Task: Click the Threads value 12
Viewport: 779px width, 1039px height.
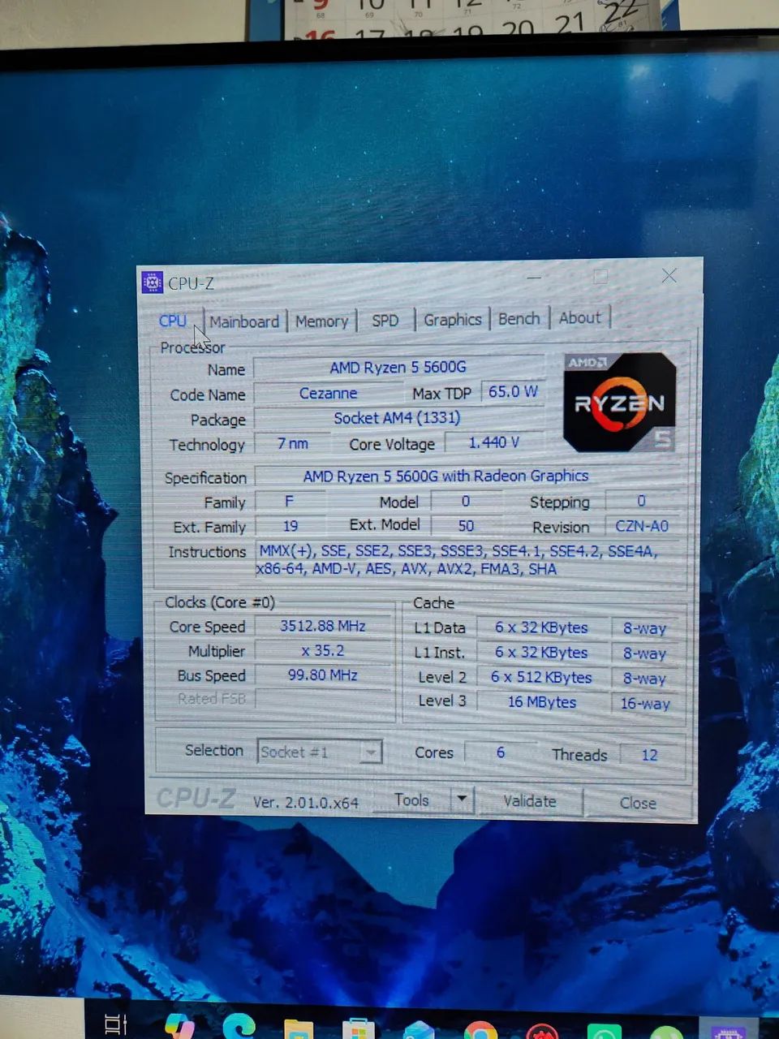Action: 650,755
